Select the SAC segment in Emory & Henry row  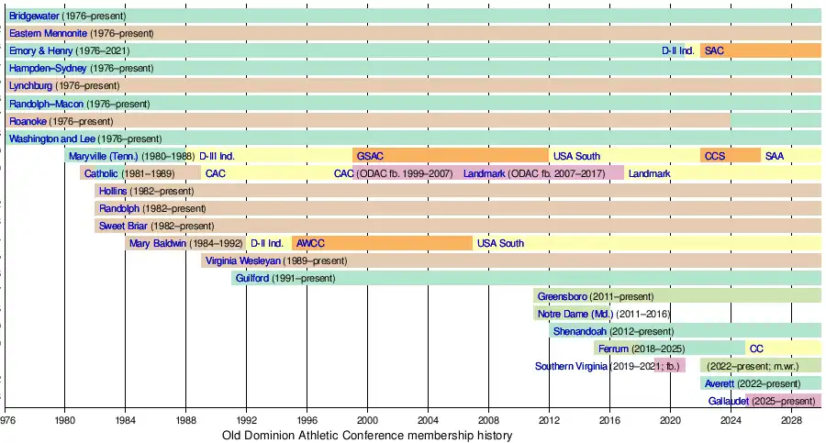pos(760,51)
